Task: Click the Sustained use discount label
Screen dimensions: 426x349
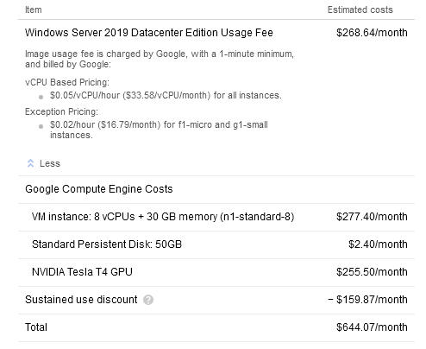Action: 81,300
